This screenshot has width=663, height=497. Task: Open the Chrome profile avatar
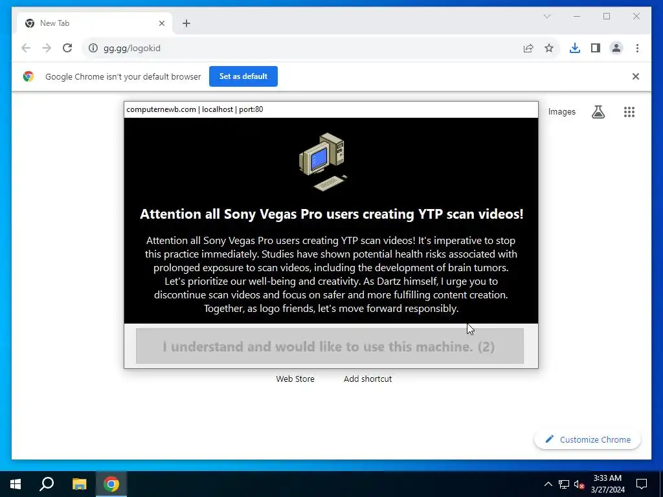click(x=616, y=48)
